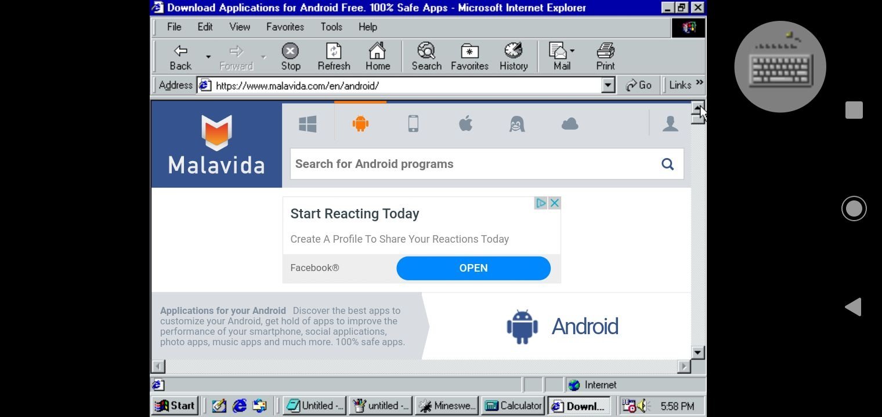This screenshot has height=417, width=882.
Task: Go back with the Back toolbar button
Action: click(180, 57)
